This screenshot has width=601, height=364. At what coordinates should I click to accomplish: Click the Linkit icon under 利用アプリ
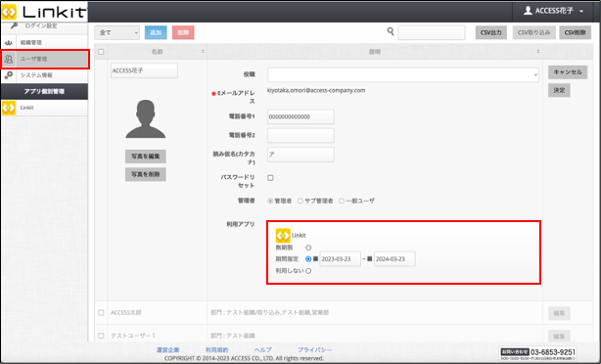coord(283,235)
